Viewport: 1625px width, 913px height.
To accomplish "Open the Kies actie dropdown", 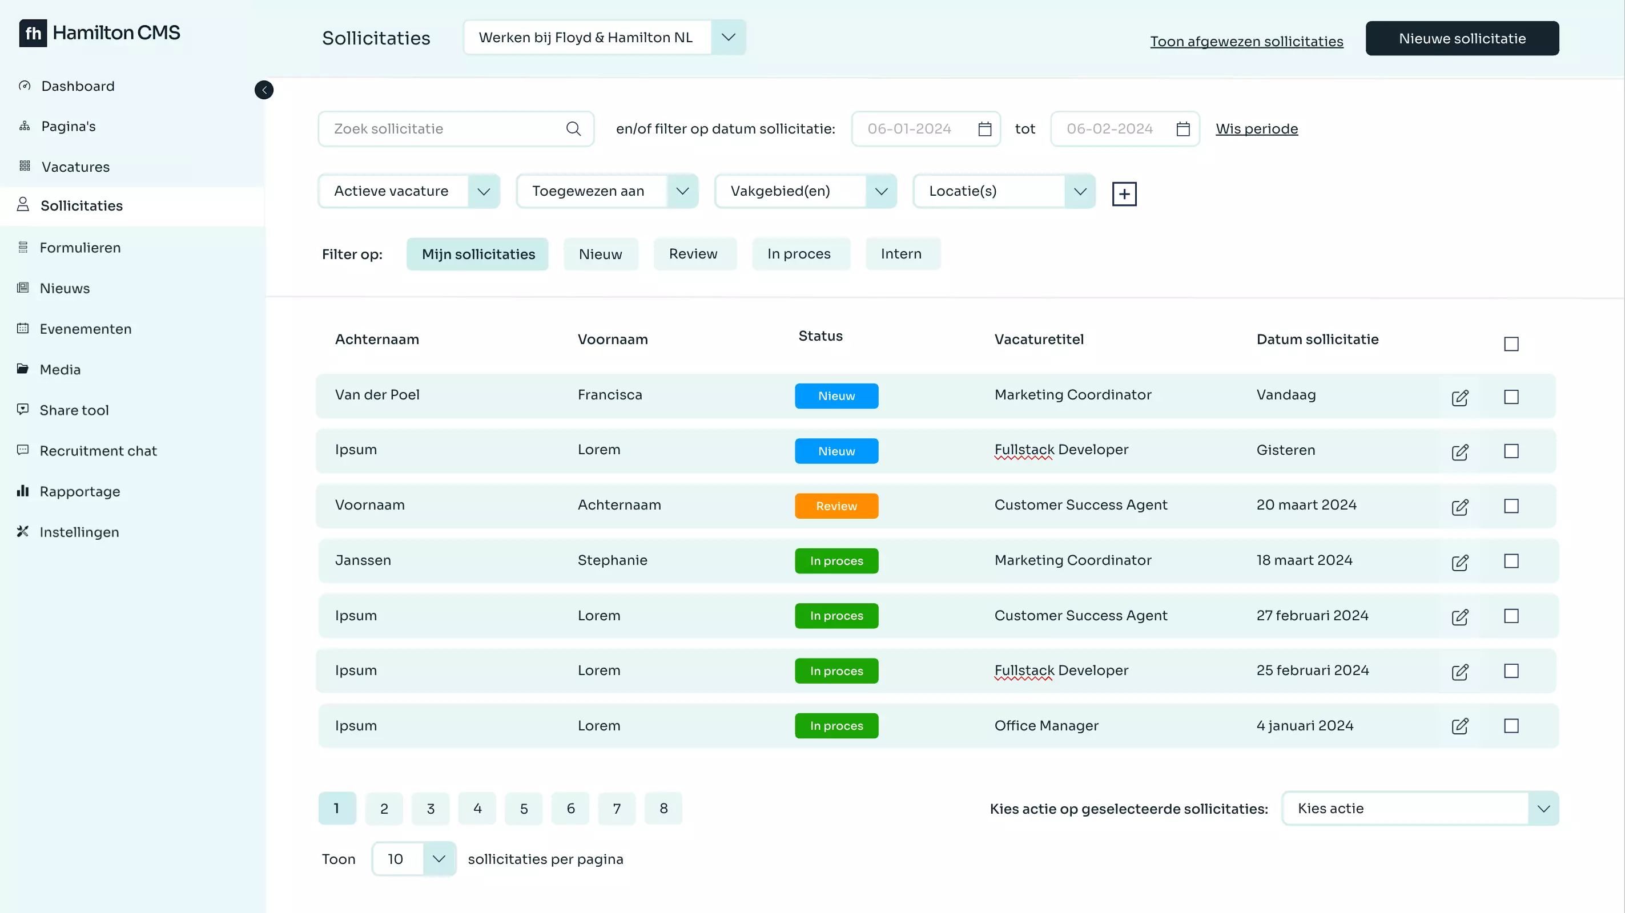I will tap(1420, 809).
